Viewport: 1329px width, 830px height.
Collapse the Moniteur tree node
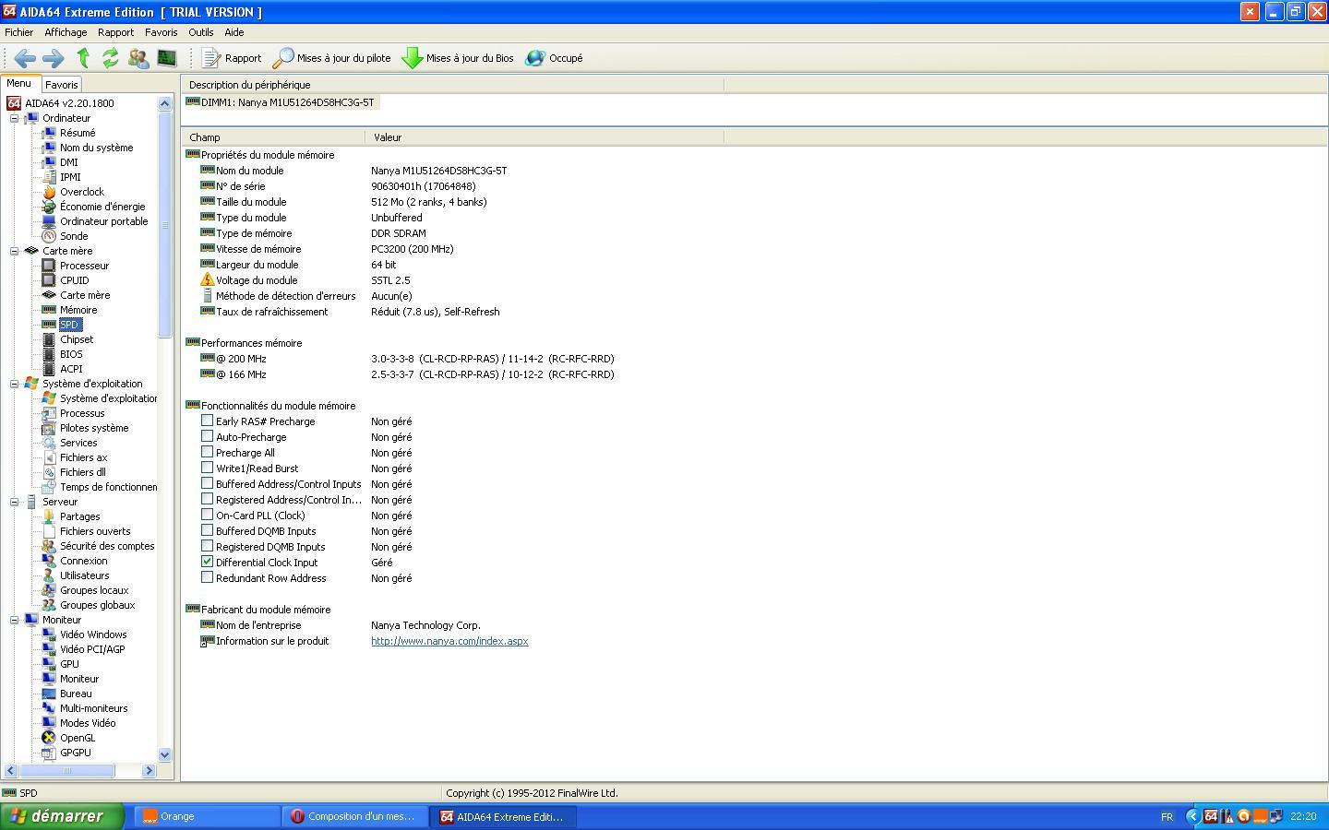pyautogui.click(x=15, y=620)
